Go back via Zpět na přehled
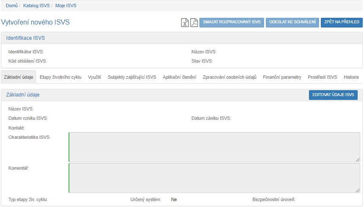Viewport: 364px width, 207px height. pos(341,22)
